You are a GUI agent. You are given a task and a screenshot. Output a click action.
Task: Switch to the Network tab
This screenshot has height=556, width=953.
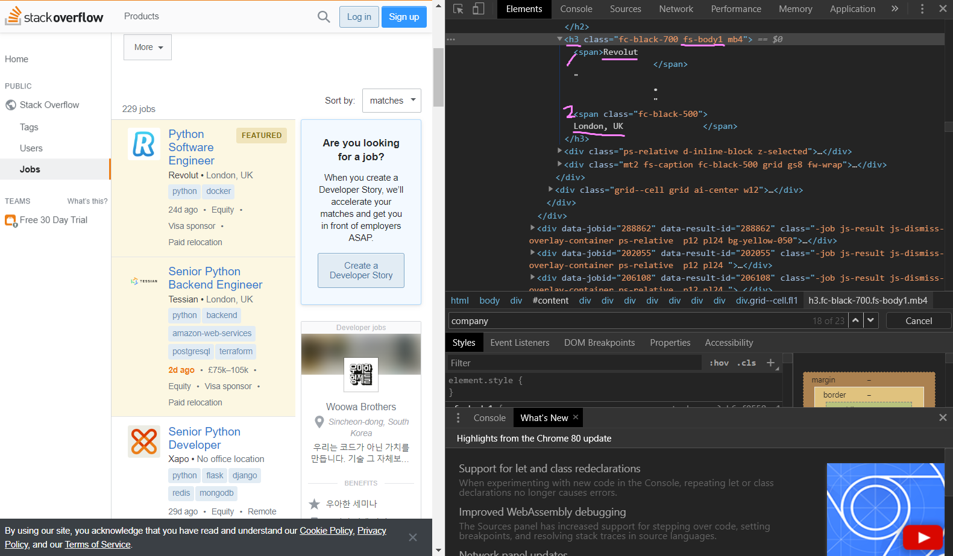(676, 9)
